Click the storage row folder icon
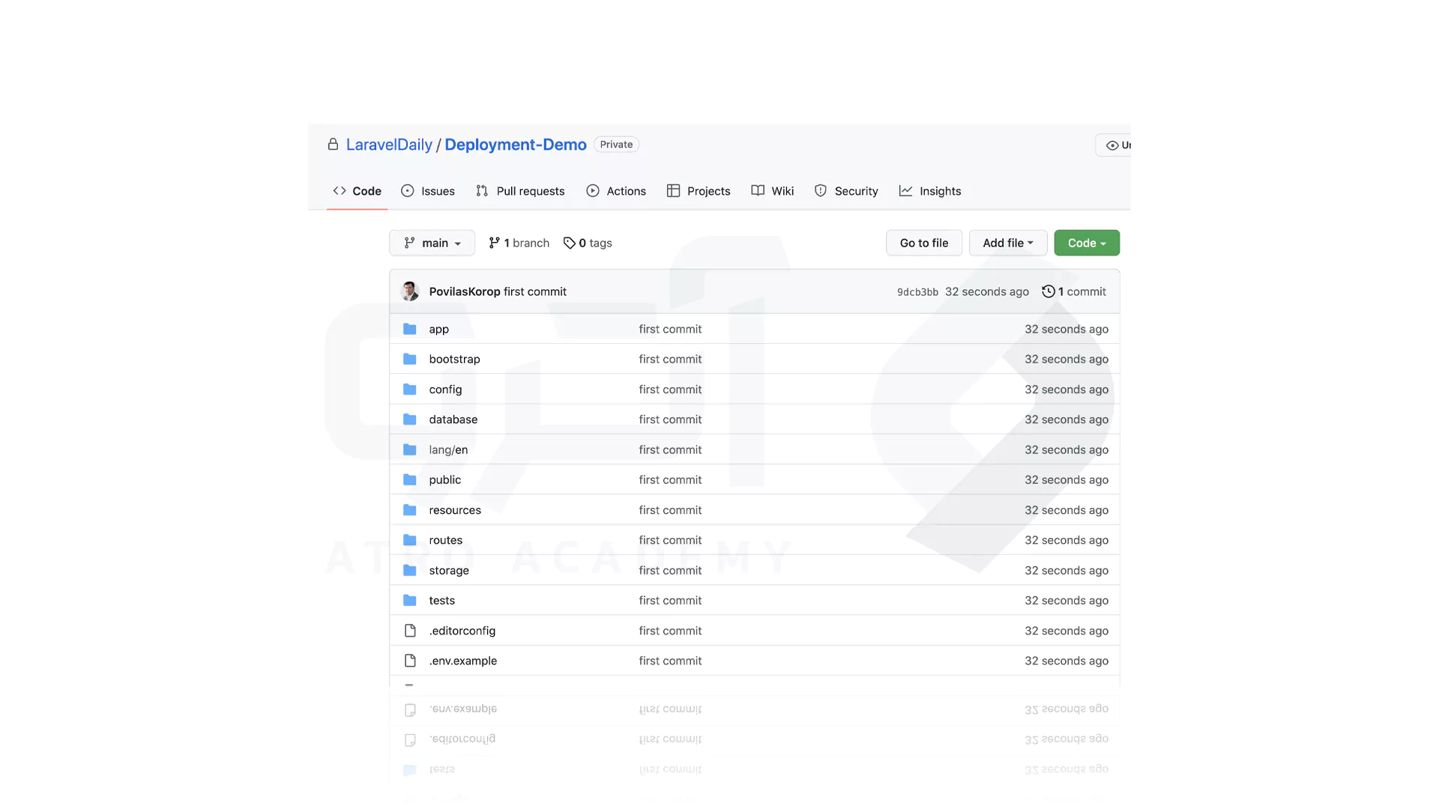This screenshot has width=1439, height=809. tap(410, 570)
